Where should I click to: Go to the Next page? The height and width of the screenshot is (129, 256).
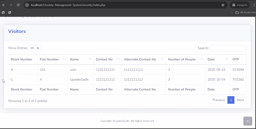(x=240, y=100)
